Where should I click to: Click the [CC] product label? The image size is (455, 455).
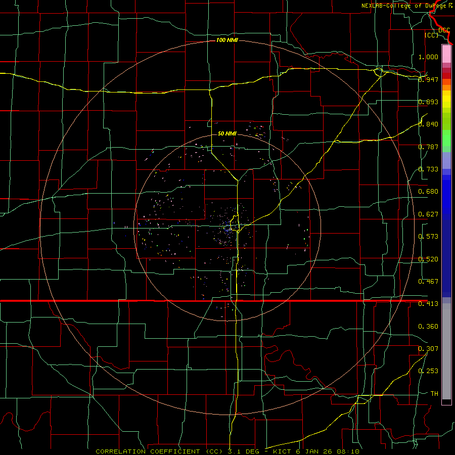click(x=431, y=35)
